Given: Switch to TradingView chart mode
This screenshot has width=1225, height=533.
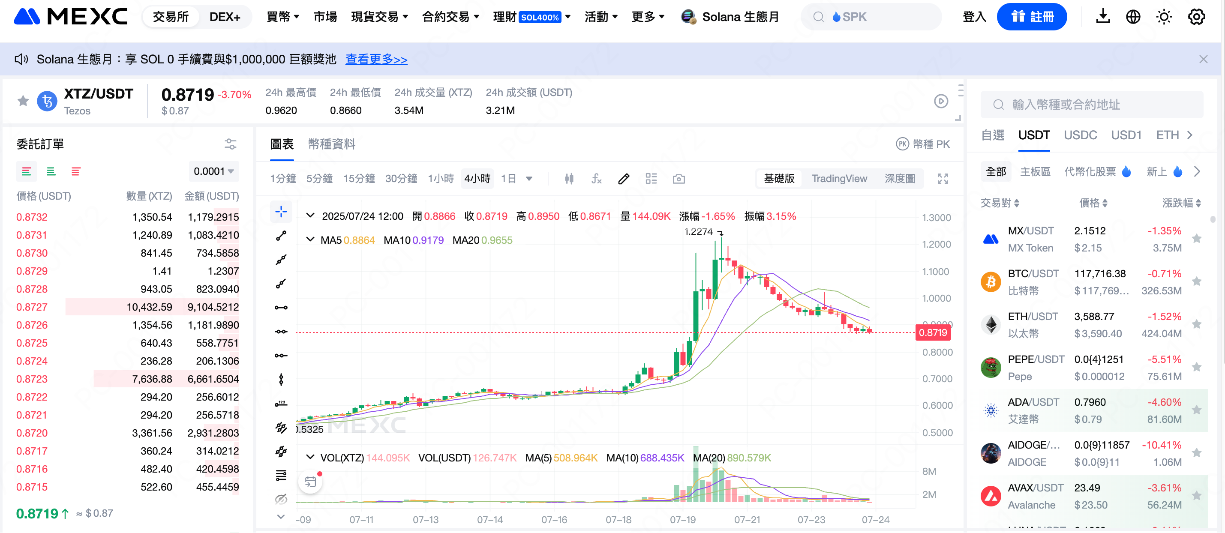Looking at the screenshot, I should [x=839, y=179].
